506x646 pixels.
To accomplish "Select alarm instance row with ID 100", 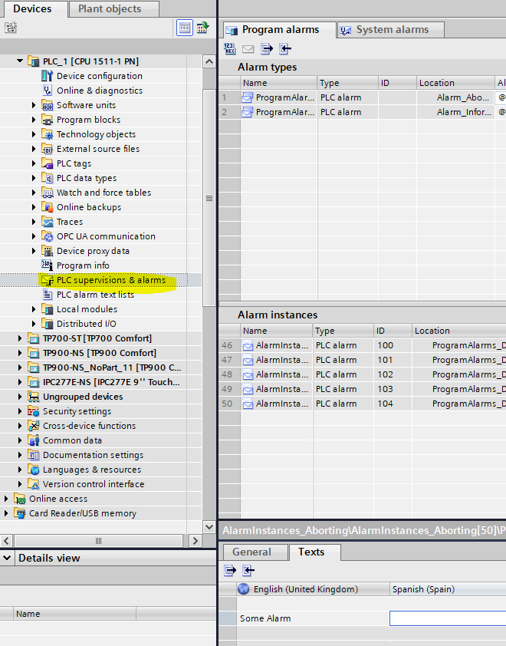I will click(363, 345).
